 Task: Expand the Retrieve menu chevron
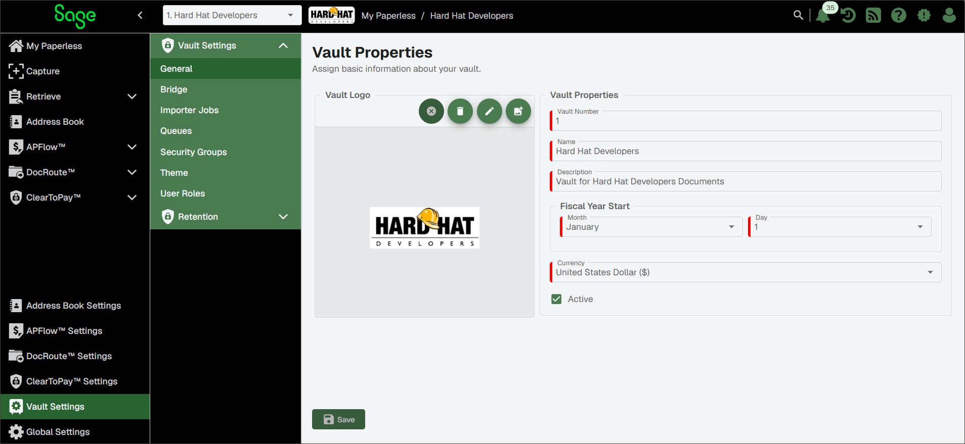point(132,96)
